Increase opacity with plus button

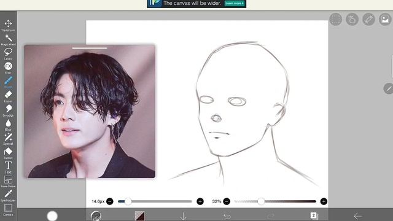point(324,201)
